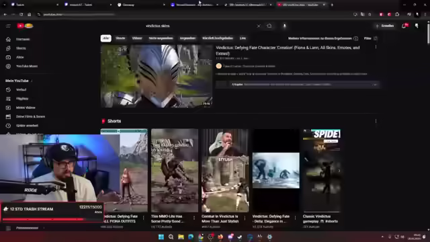The width and height of the screenshot is (430, 242).
Task: Open options for the ALL FIONA OUTFITS short
Action: pos(143,218)
